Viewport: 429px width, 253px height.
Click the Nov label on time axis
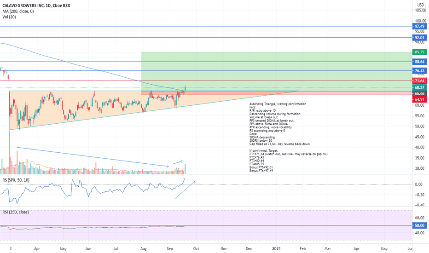(224, 248)
